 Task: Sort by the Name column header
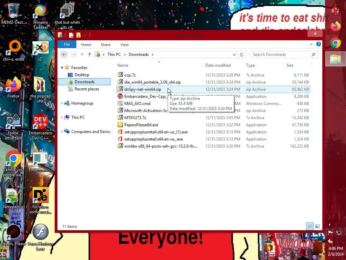[159, 65]
